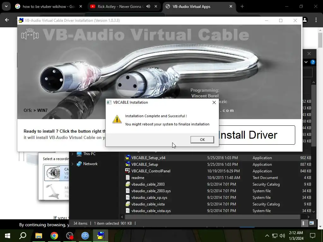Close the Rick Astley tab
Image resolution: width=323 pixels, height=242 pixels.
156,6
